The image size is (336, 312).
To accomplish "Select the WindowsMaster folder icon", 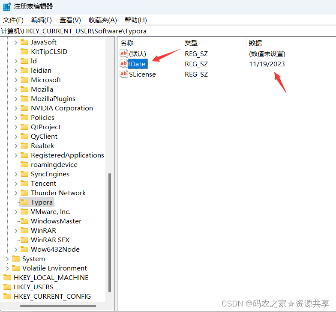I will coord(24,221).
